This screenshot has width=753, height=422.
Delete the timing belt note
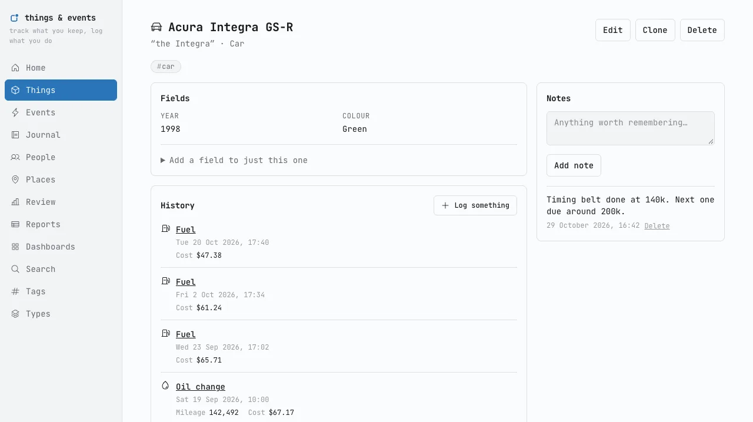pos(657,226)
